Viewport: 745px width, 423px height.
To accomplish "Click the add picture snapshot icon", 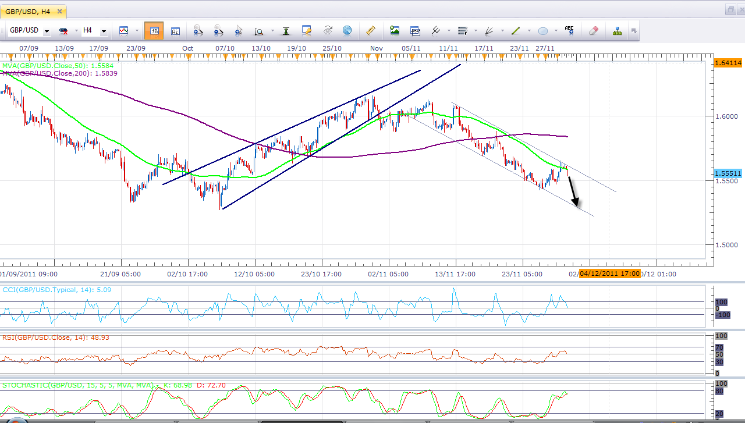I will (x=395, y=31).
